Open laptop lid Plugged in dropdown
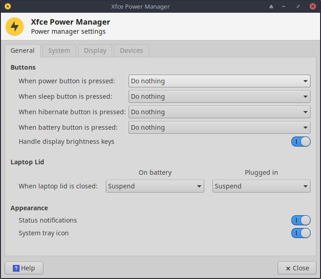The width and height of the screenshot is (321, 279). (261, 186)
